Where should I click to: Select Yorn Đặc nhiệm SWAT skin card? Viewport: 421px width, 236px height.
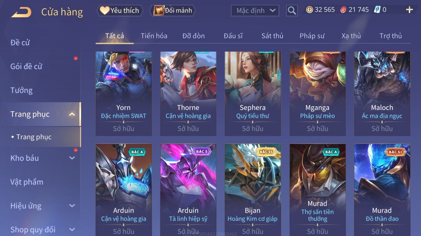[x=124, y=94]
